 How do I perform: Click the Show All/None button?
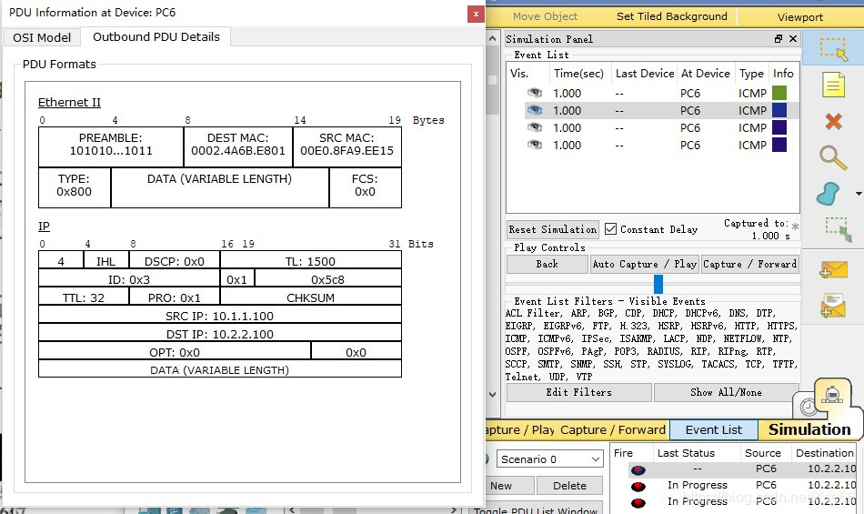pyautogui.click(x=726, y=392)
